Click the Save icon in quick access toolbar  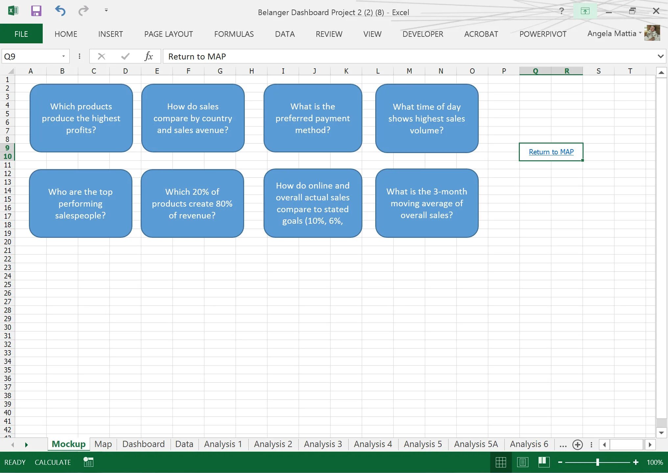point(36,11)
